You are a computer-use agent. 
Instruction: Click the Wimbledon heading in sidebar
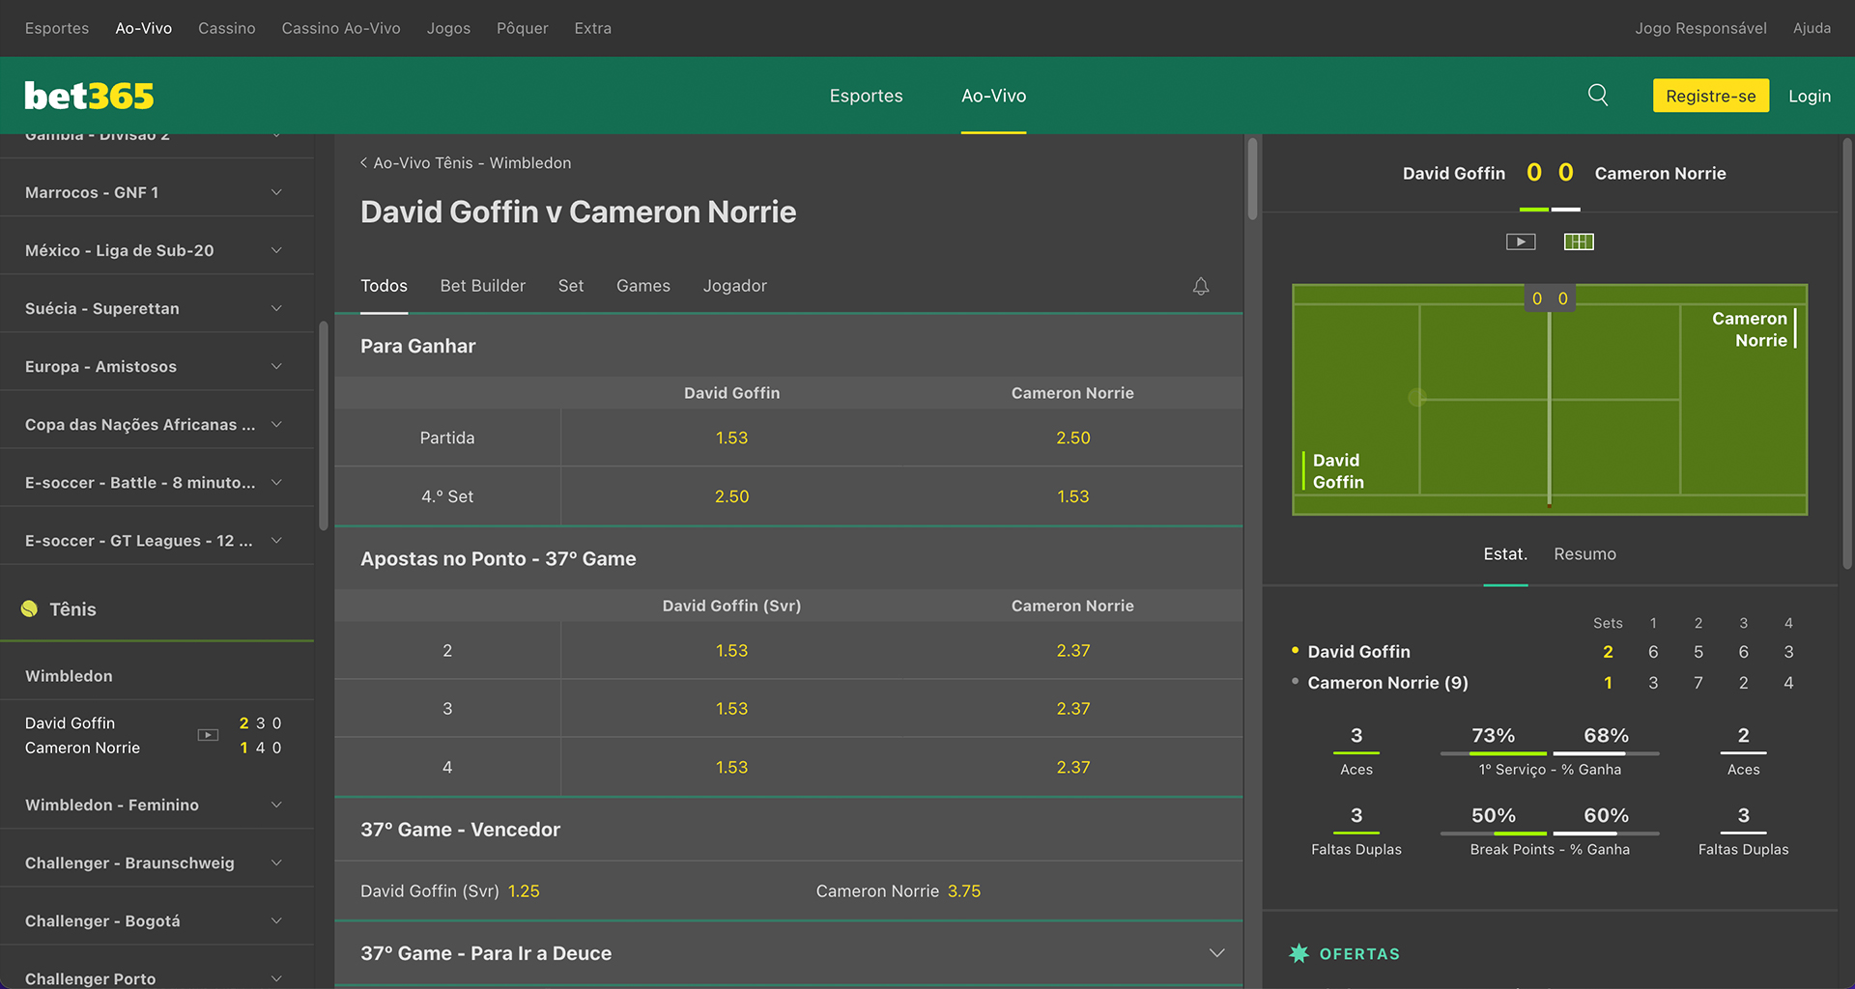[69, 676]
